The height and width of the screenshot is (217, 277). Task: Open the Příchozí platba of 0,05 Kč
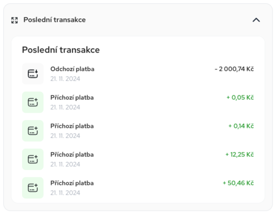pos(138,102)
